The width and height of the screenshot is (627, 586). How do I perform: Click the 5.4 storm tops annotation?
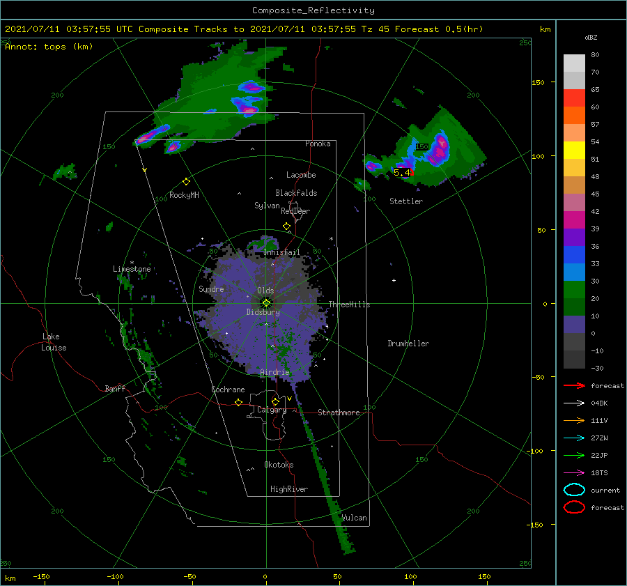(x=402, y=172)
